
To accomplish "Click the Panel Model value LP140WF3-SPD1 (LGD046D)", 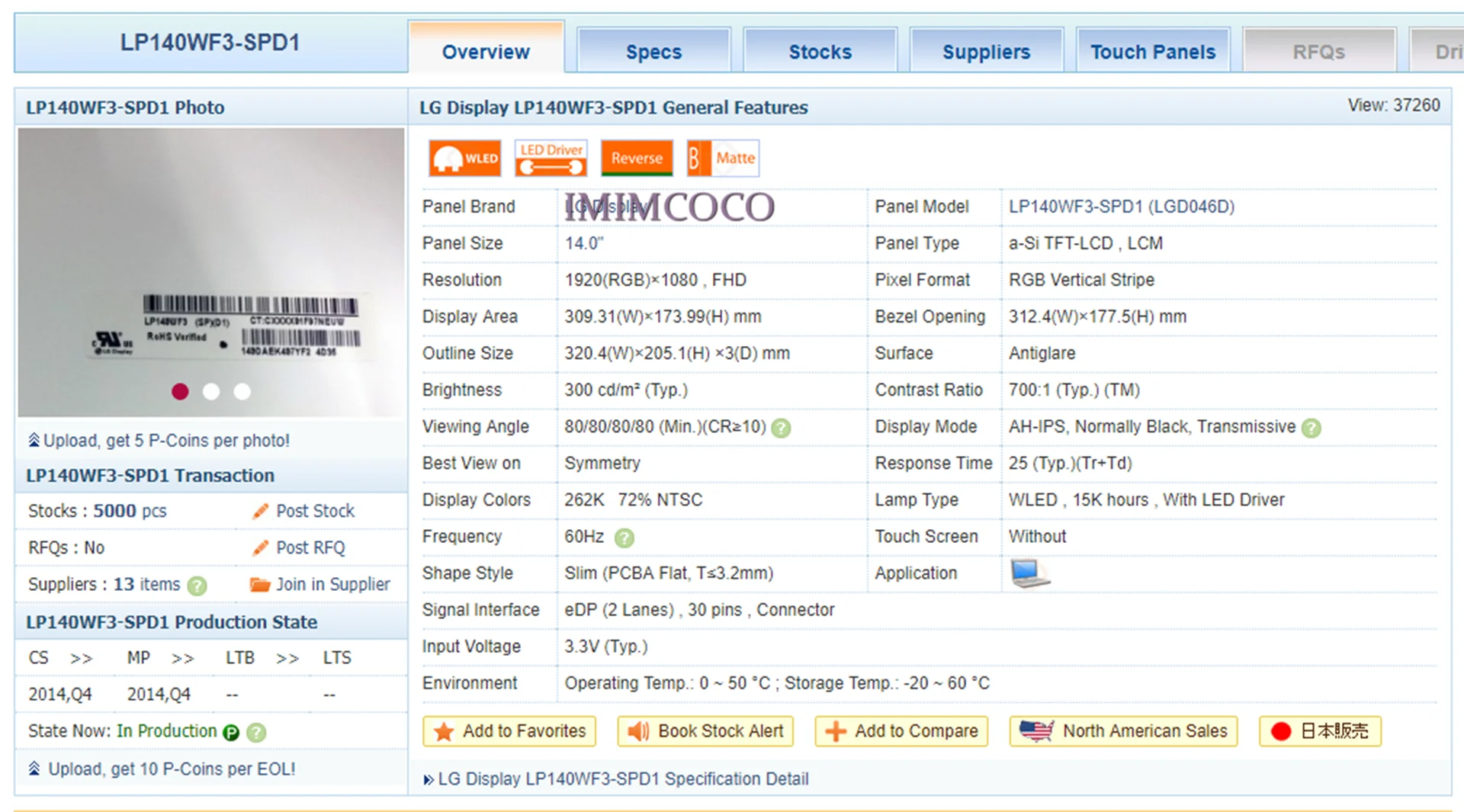I will pyautogui.click(x=1122, y=207).
